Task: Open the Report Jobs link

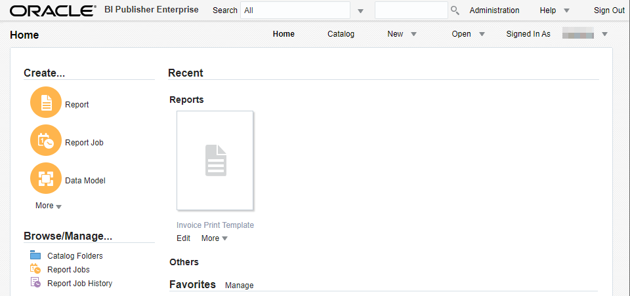Action: point(68,269)
